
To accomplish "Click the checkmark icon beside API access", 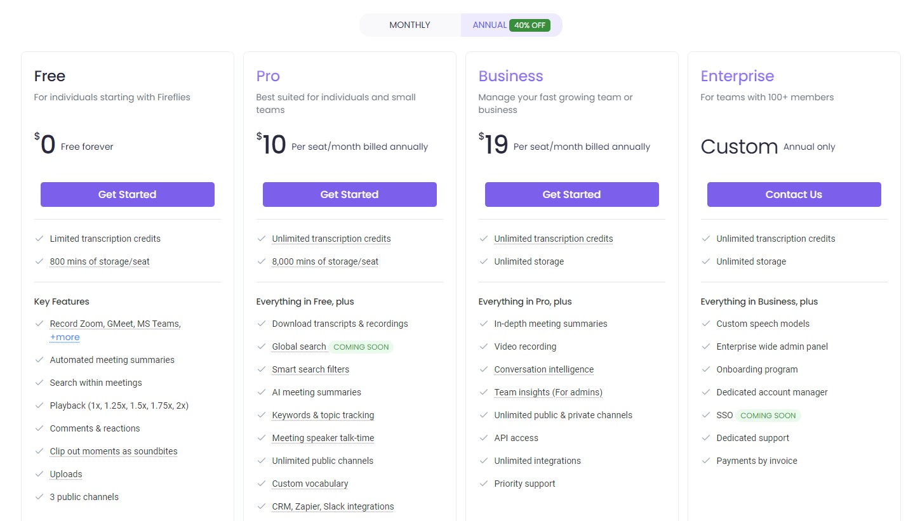I will coord(484,438).
